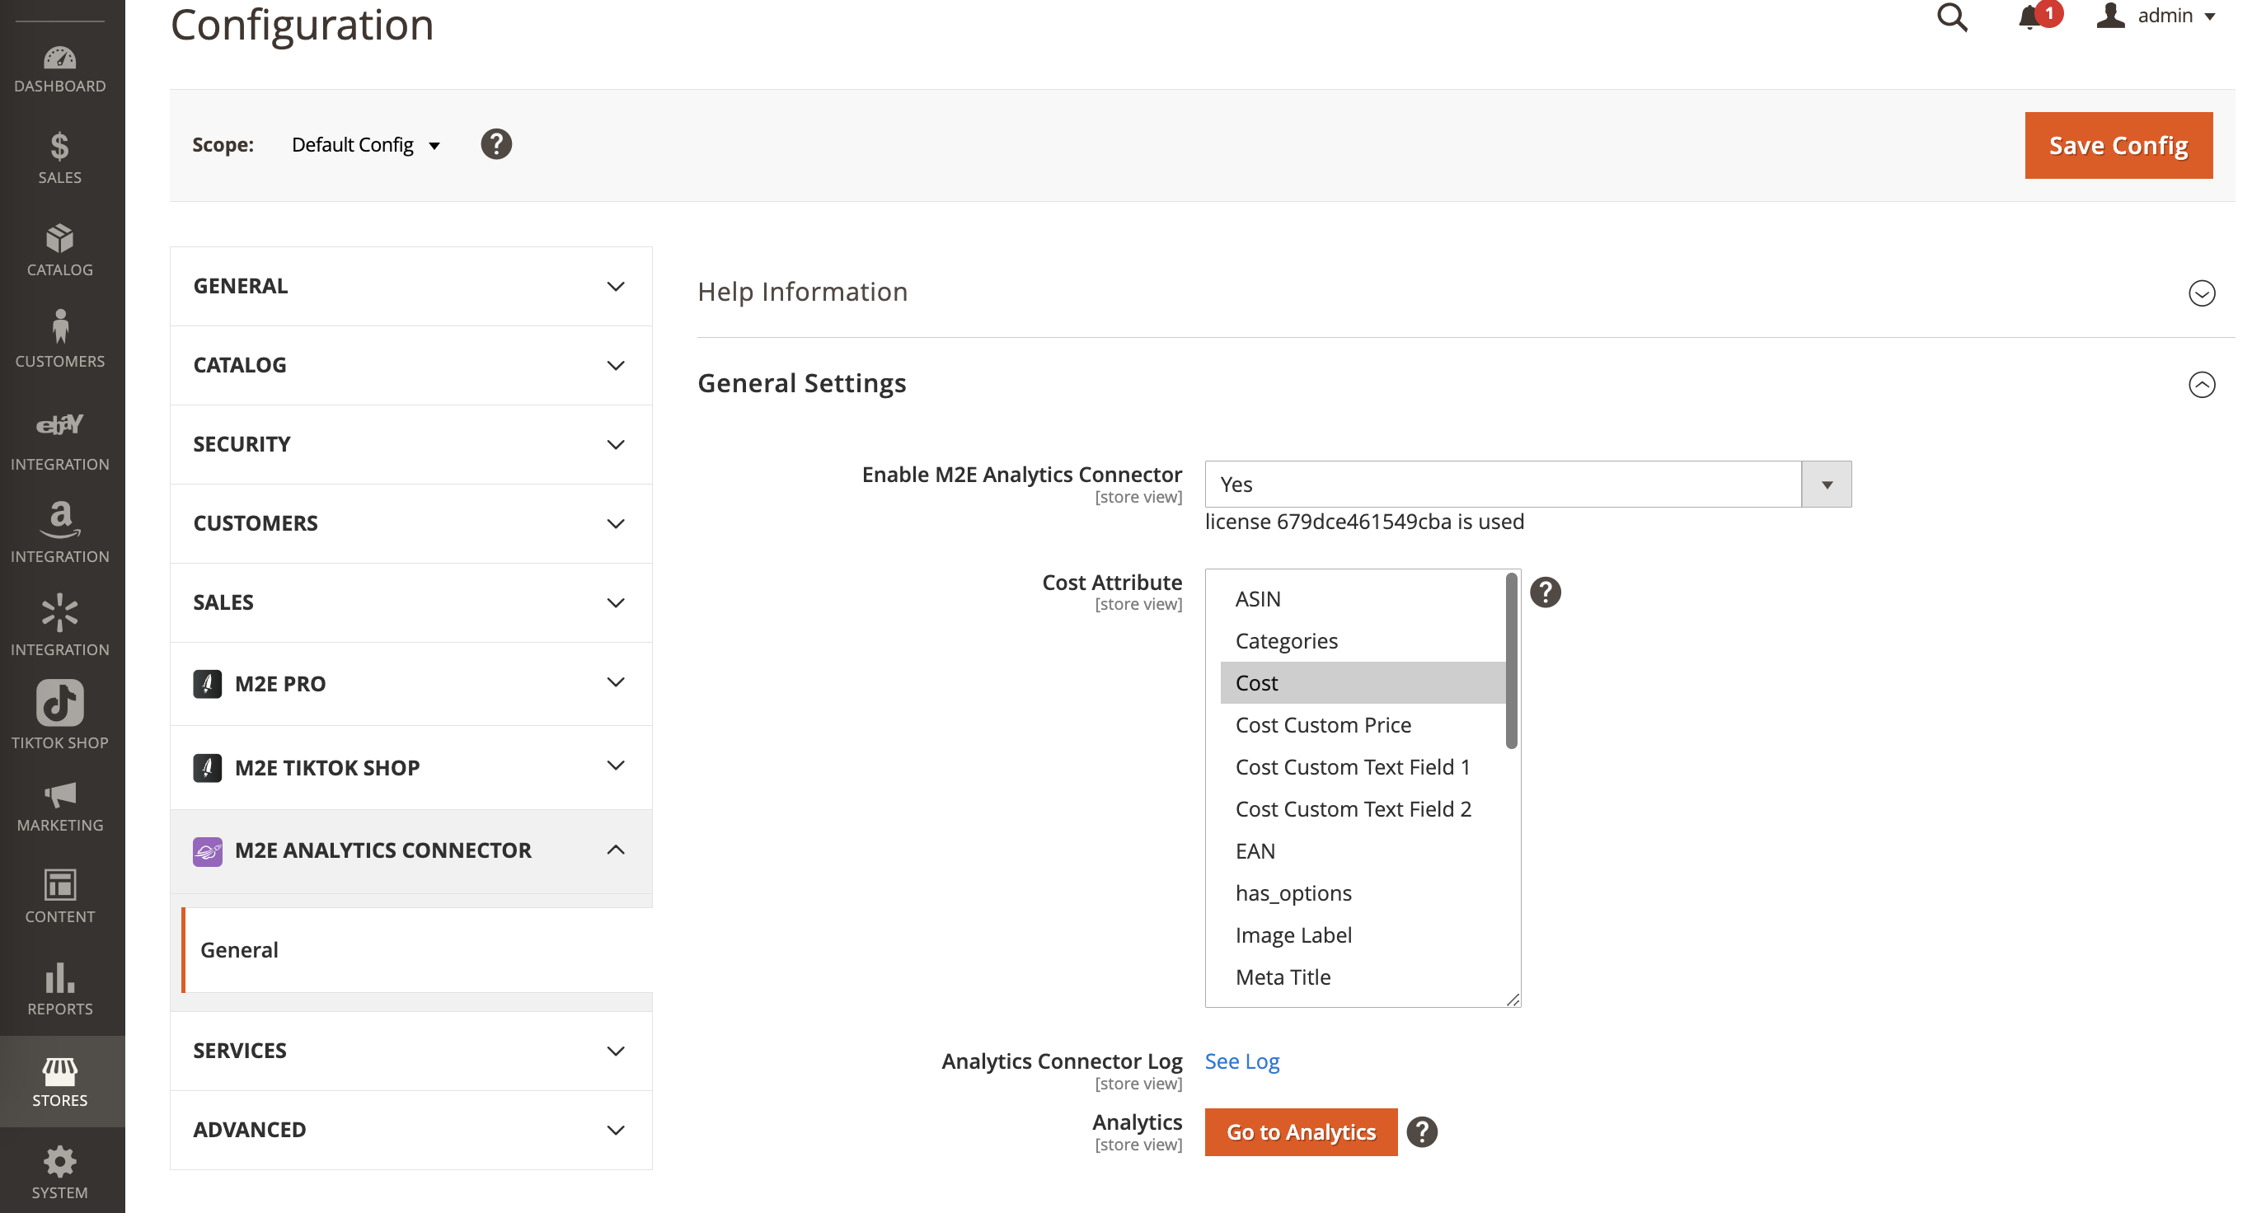This screenshot has height=1213, width=2252.
Task: Open the Dashboard sidebar icon
Action: [59, 68]
